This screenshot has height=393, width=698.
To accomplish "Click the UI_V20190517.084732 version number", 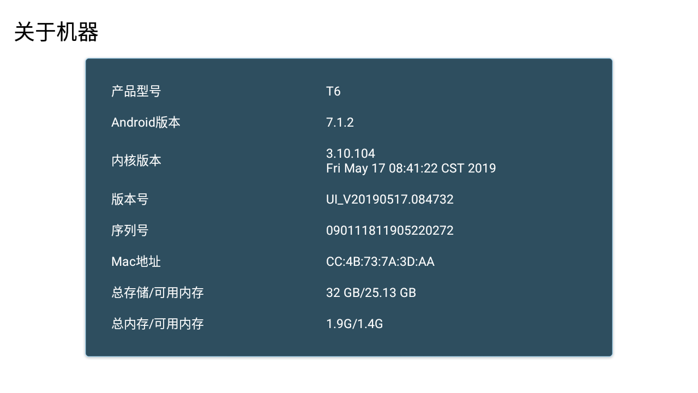I will click(x=390, y=200).
